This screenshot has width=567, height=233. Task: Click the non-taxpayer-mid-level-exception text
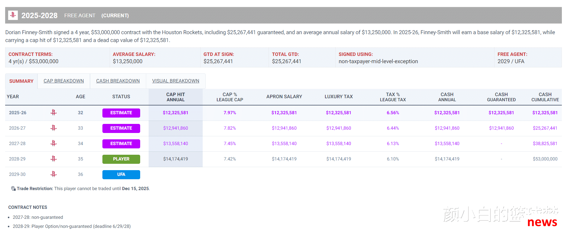(378, 61)
